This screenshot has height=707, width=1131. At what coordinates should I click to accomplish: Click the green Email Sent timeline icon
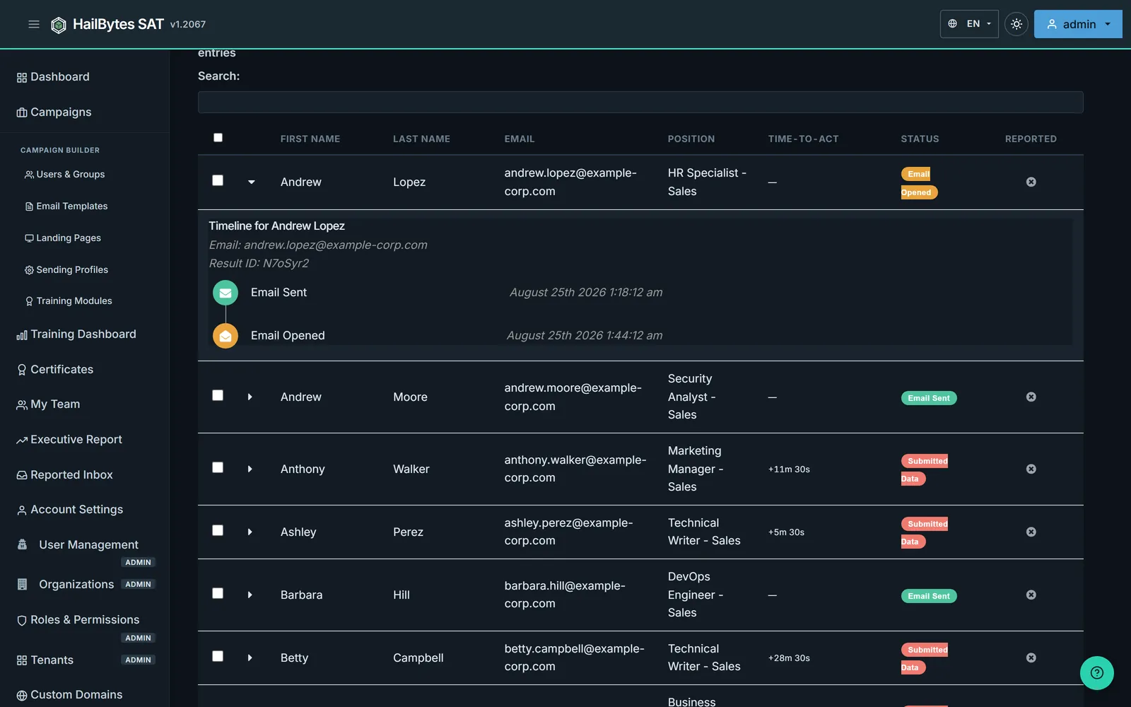click(225, 293)
